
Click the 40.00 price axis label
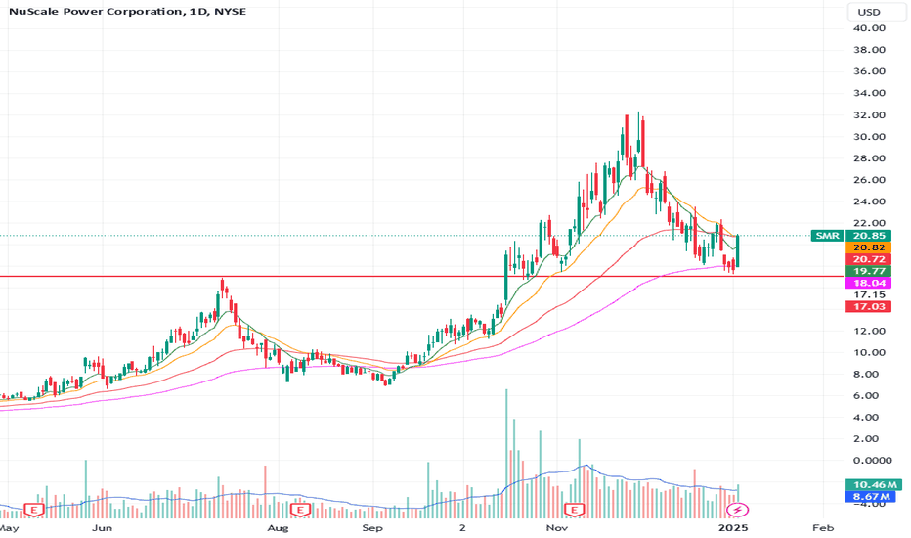tap(869, 28)
